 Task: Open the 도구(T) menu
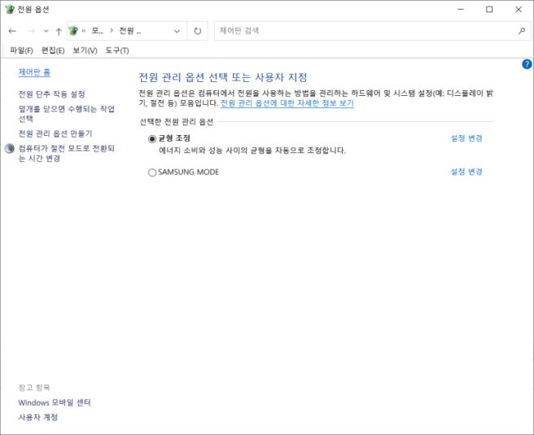tap(117, 50)
